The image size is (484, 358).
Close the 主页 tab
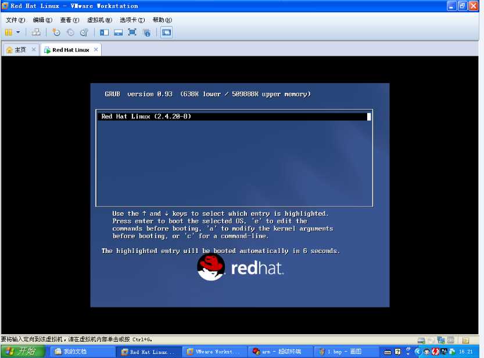tap(34, 49)
